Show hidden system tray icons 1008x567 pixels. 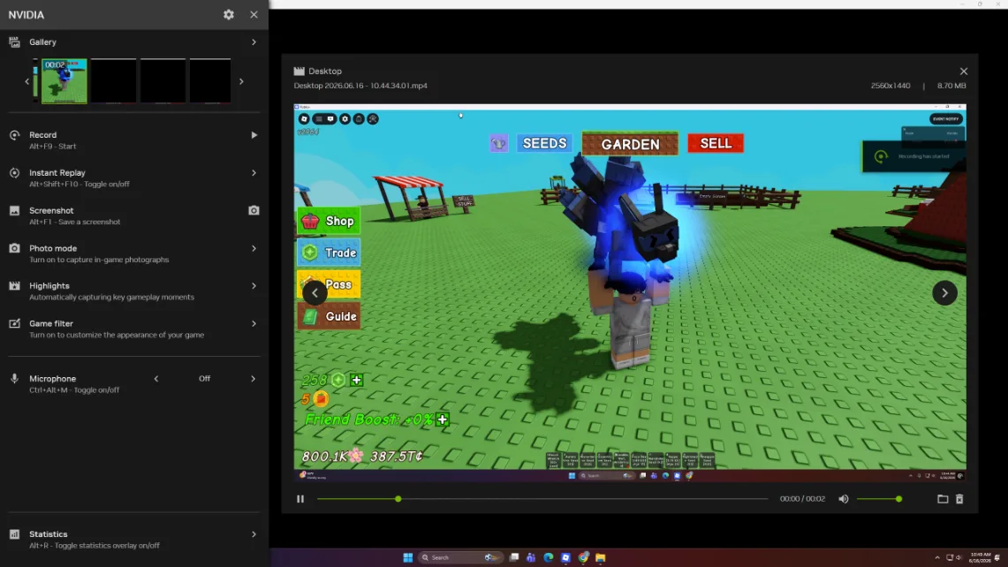coord(937,557)
